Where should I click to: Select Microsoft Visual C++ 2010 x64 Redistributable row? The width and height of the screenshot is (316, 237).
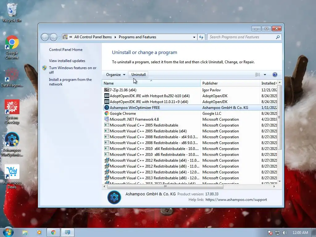click(190, 148)
